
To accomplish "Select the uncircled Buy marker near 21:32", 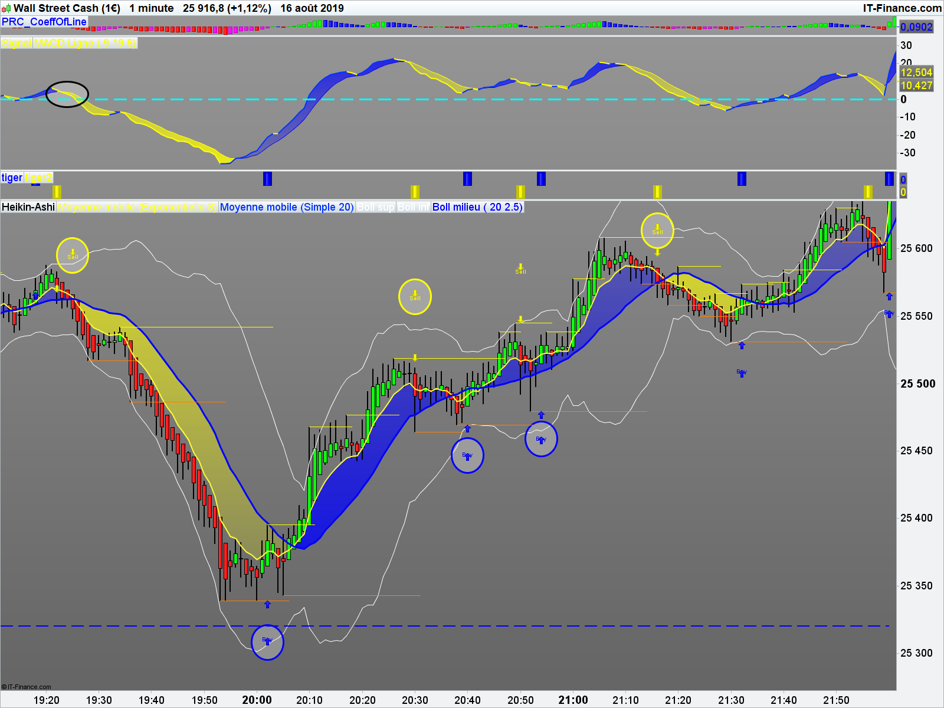I will coord(742,372).
